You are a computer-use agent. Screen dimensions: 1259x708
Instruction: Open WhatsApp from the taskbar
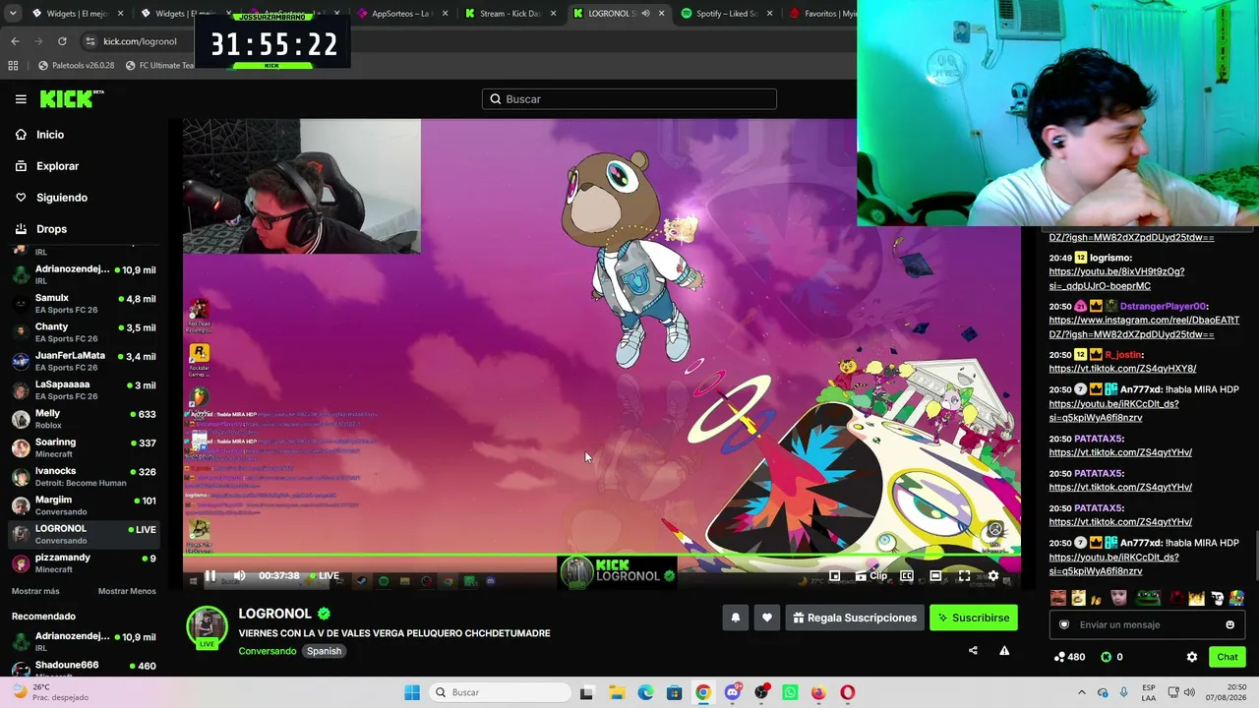pyautogui.click(x=790, y=692)
